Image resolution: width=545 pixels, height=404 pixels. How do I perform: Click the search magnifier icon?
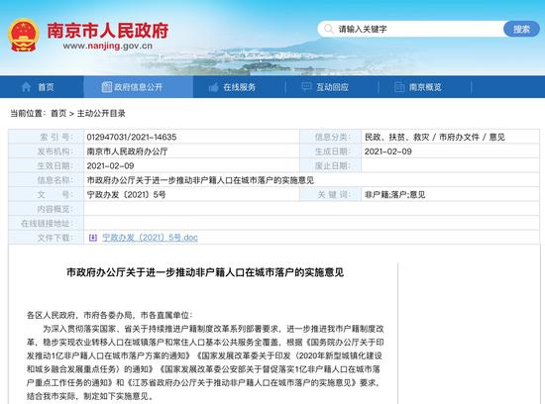328,29
